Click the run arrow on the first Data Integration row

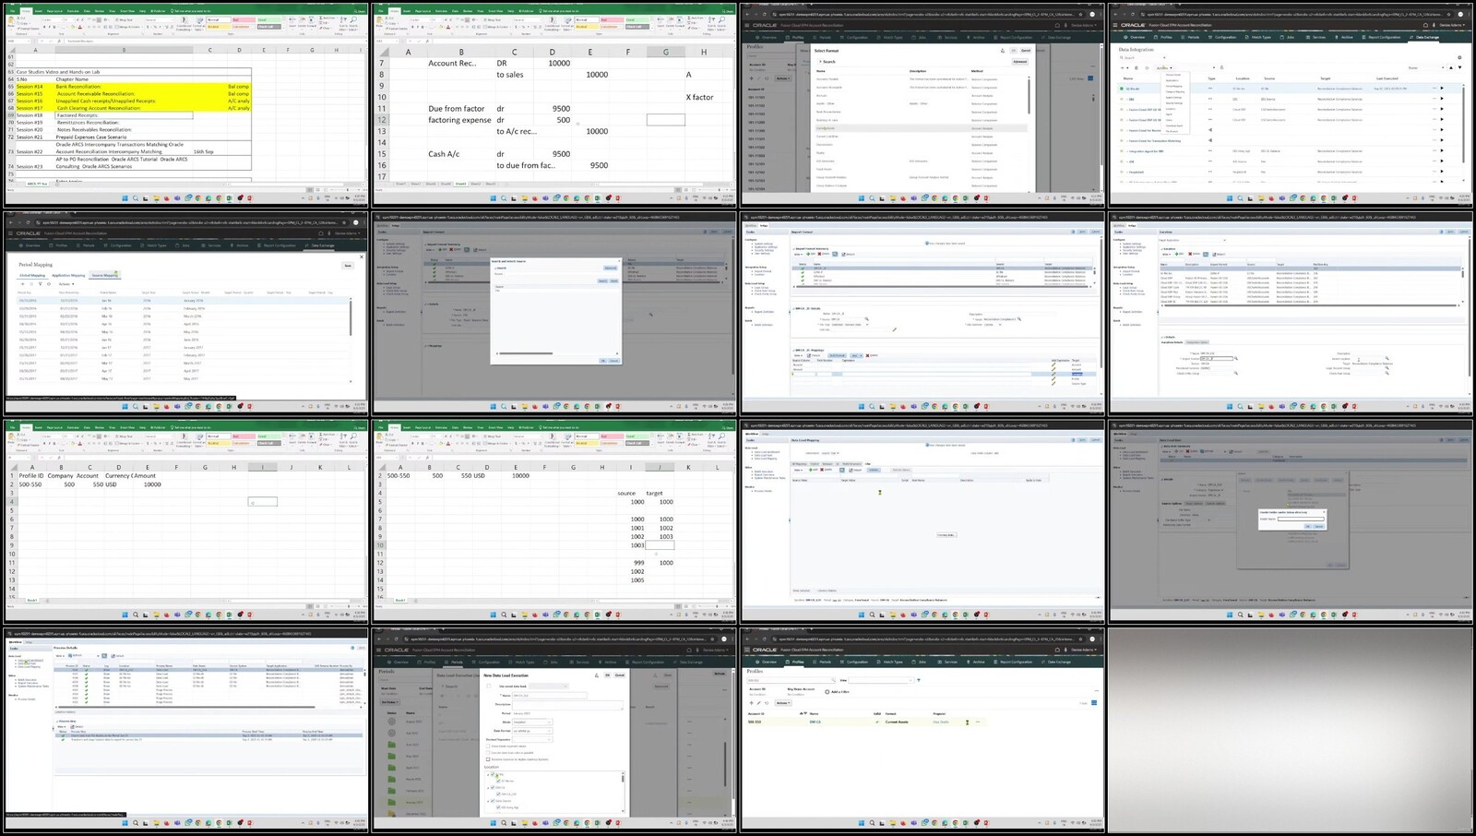[x=1442, y=89]
